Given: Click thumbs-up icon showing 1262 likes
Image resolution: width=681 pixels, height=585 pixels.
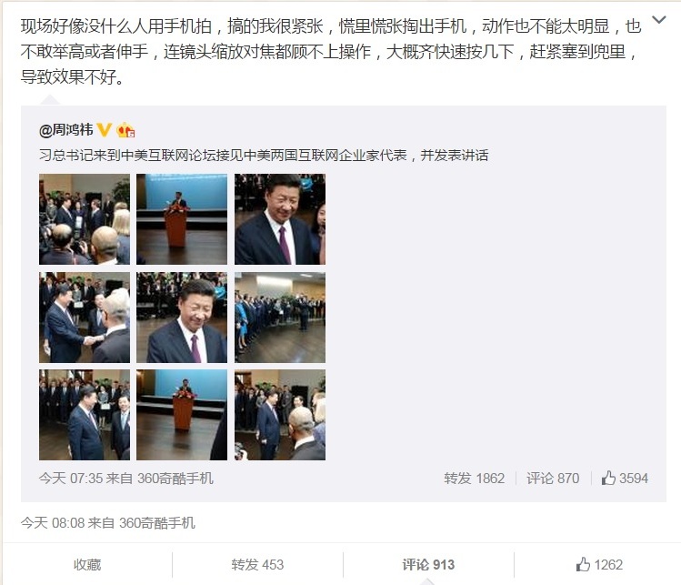Looking at the screenshot, I should (x=599, y=565).
